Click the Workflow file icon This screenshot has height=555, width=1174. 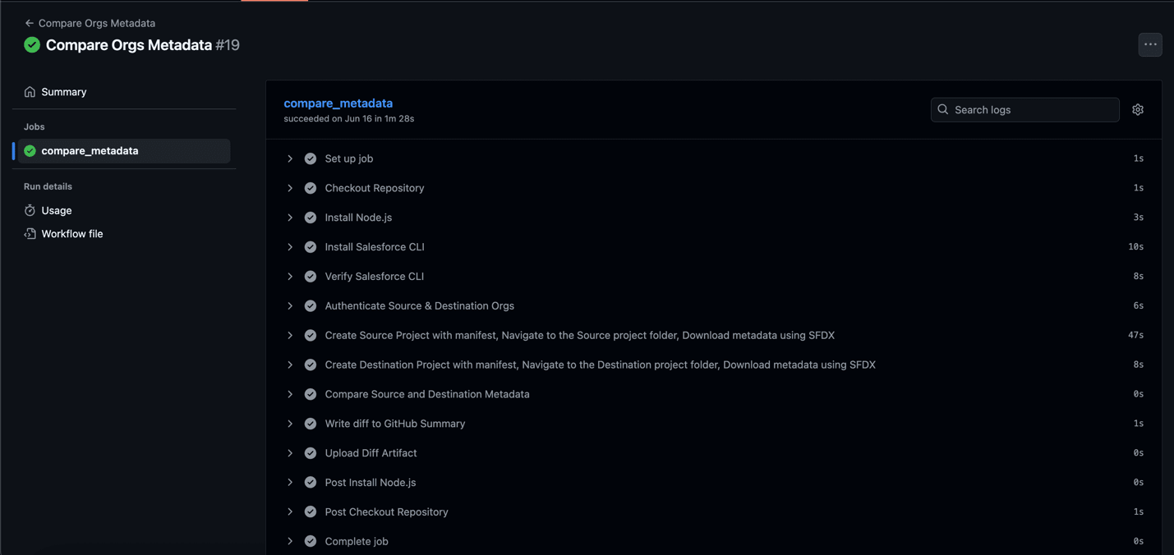(30, 234)
